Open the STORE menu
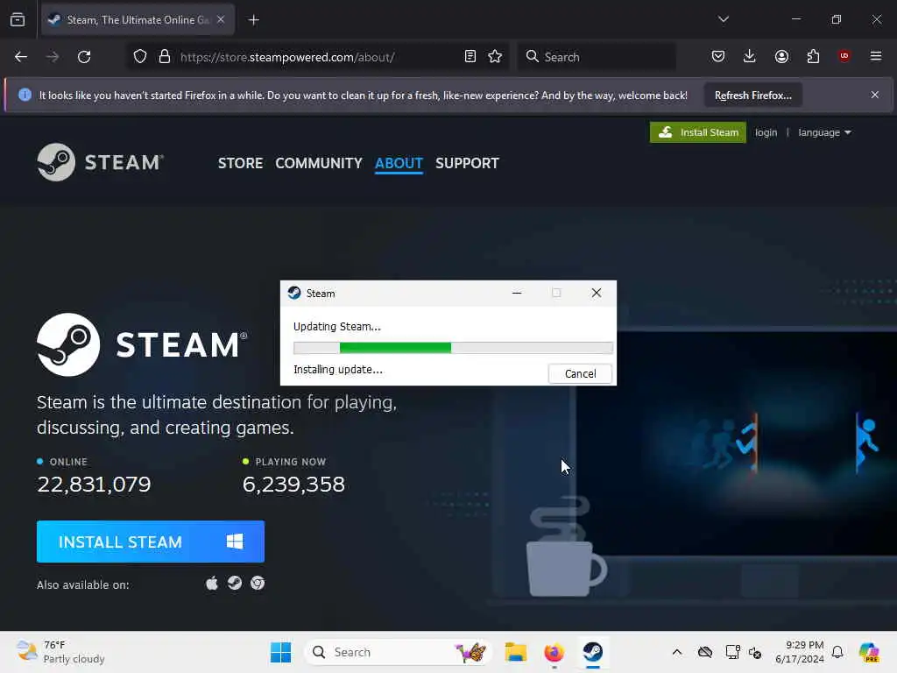897x673 pixels. (x=240, y=163)
